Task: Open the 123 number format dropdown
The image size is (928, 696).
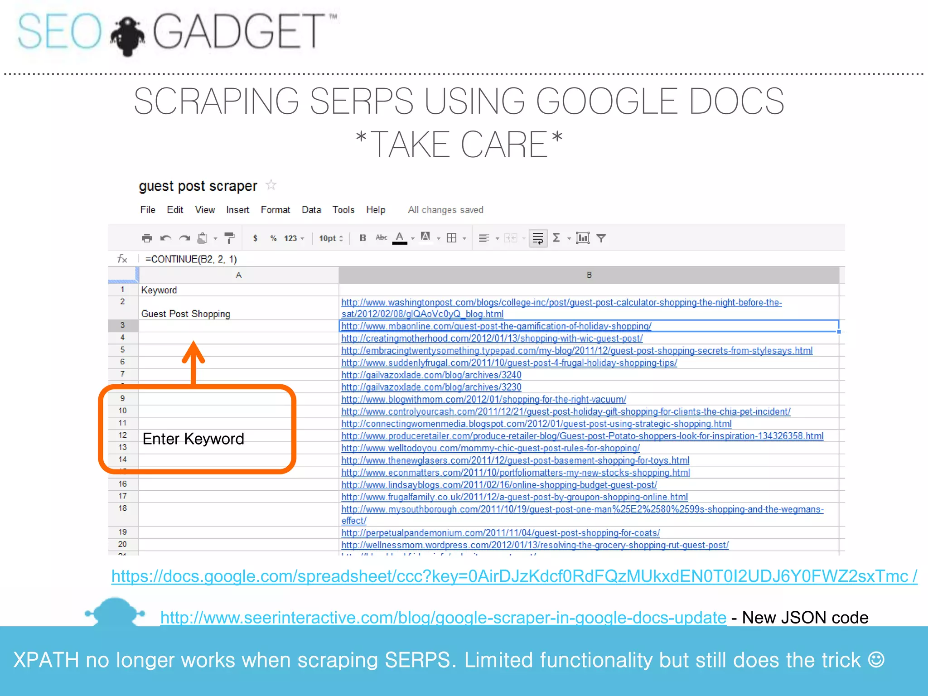Action: (x=294, y=238)
